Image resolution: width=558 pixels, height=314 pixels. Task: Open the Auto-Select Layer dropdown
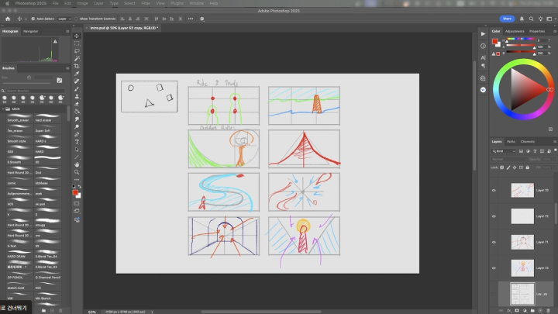click(x=64, y=18)
